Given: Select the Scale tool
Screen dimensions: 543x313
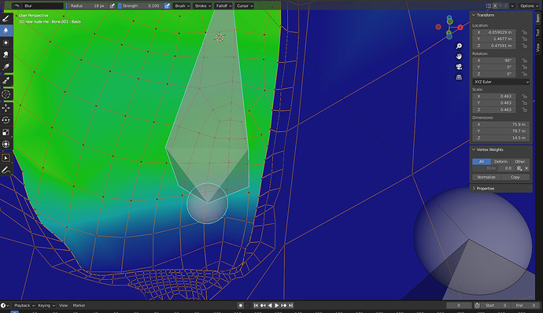Looking at the screenshot, I should (x=6, y=132).
